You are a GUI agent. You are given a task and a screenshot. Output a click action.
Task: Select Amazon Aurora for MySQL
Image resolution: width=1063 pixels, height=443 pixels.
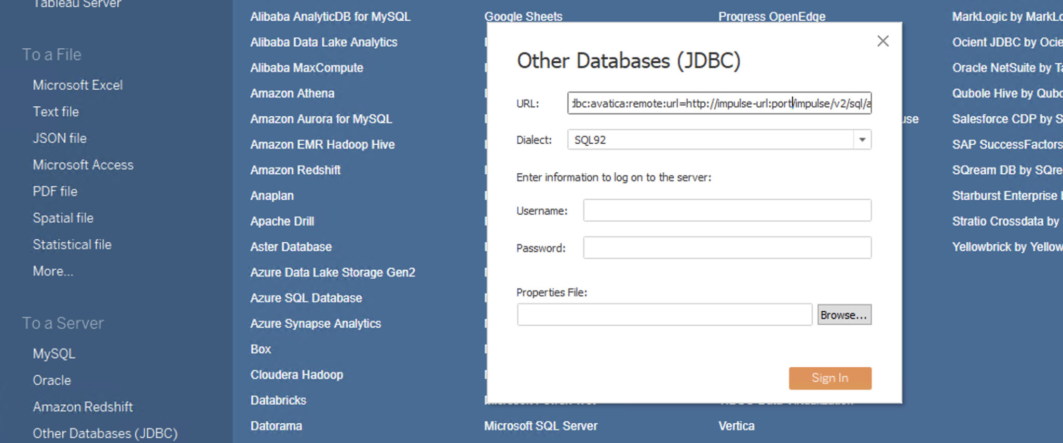(x=321, y=119)
